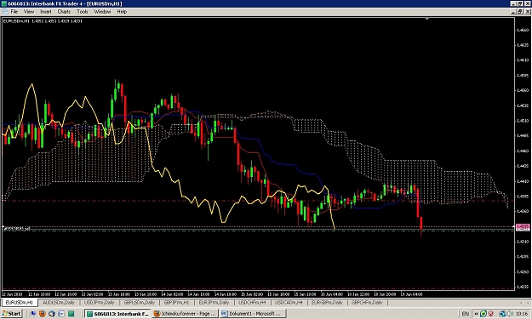Click the chart document icon beside File
The image size is (532, 319).
pyautogui.click(x=5, y=12)
